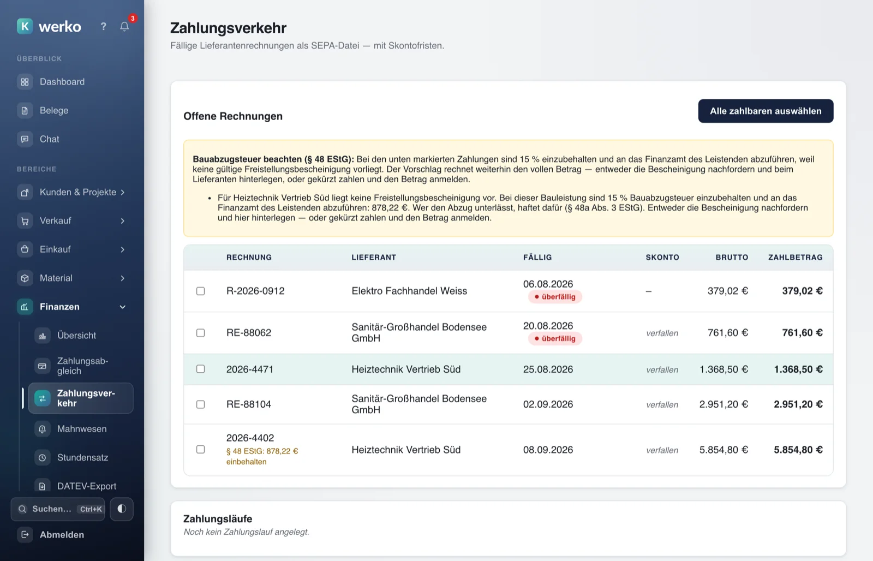
Task: Select checkbox for invoice RE-88062
Action: (x=200, y=333)
